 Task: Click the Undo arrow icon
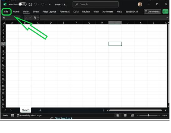35,4
